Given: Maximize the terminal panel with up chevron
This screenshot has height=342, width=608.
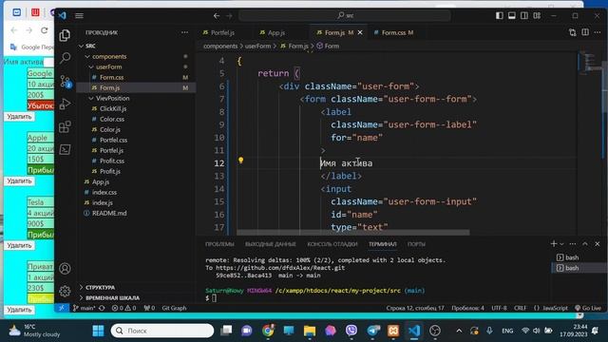Looking at the screenshot, I should [x=585, y=243].
